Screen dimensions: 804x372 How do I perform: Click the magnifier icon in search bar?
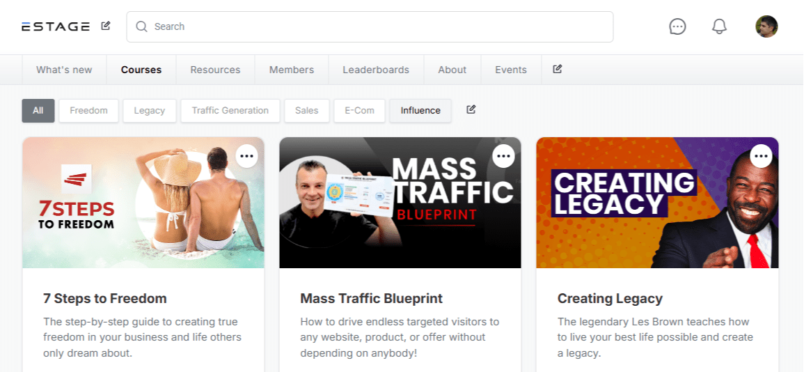pos(141,26)
